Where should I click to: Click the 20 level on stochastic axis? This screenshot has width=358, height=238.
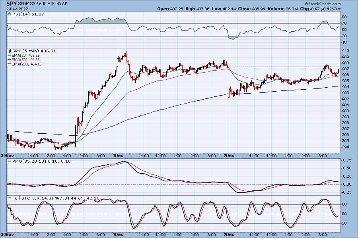click(x=344, y=223)
